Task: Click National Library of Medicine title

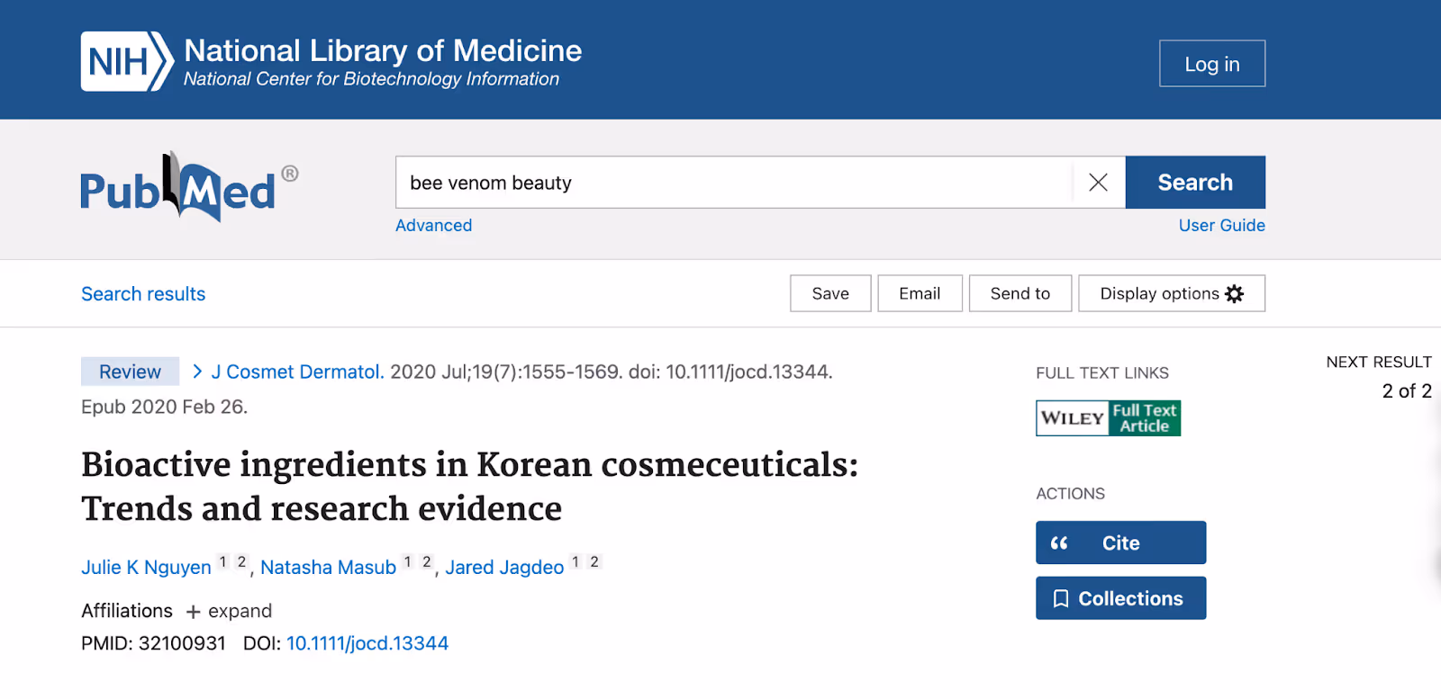Action: point(383,50)
